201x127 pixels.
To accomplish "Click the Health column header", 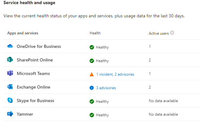I will click(x=95, y=33).
